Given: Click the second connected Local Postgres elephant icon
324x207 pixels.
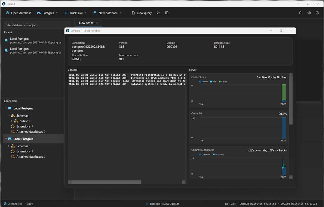Looking at the screenshot, I should pyautogui.click(x=10, y=139).
